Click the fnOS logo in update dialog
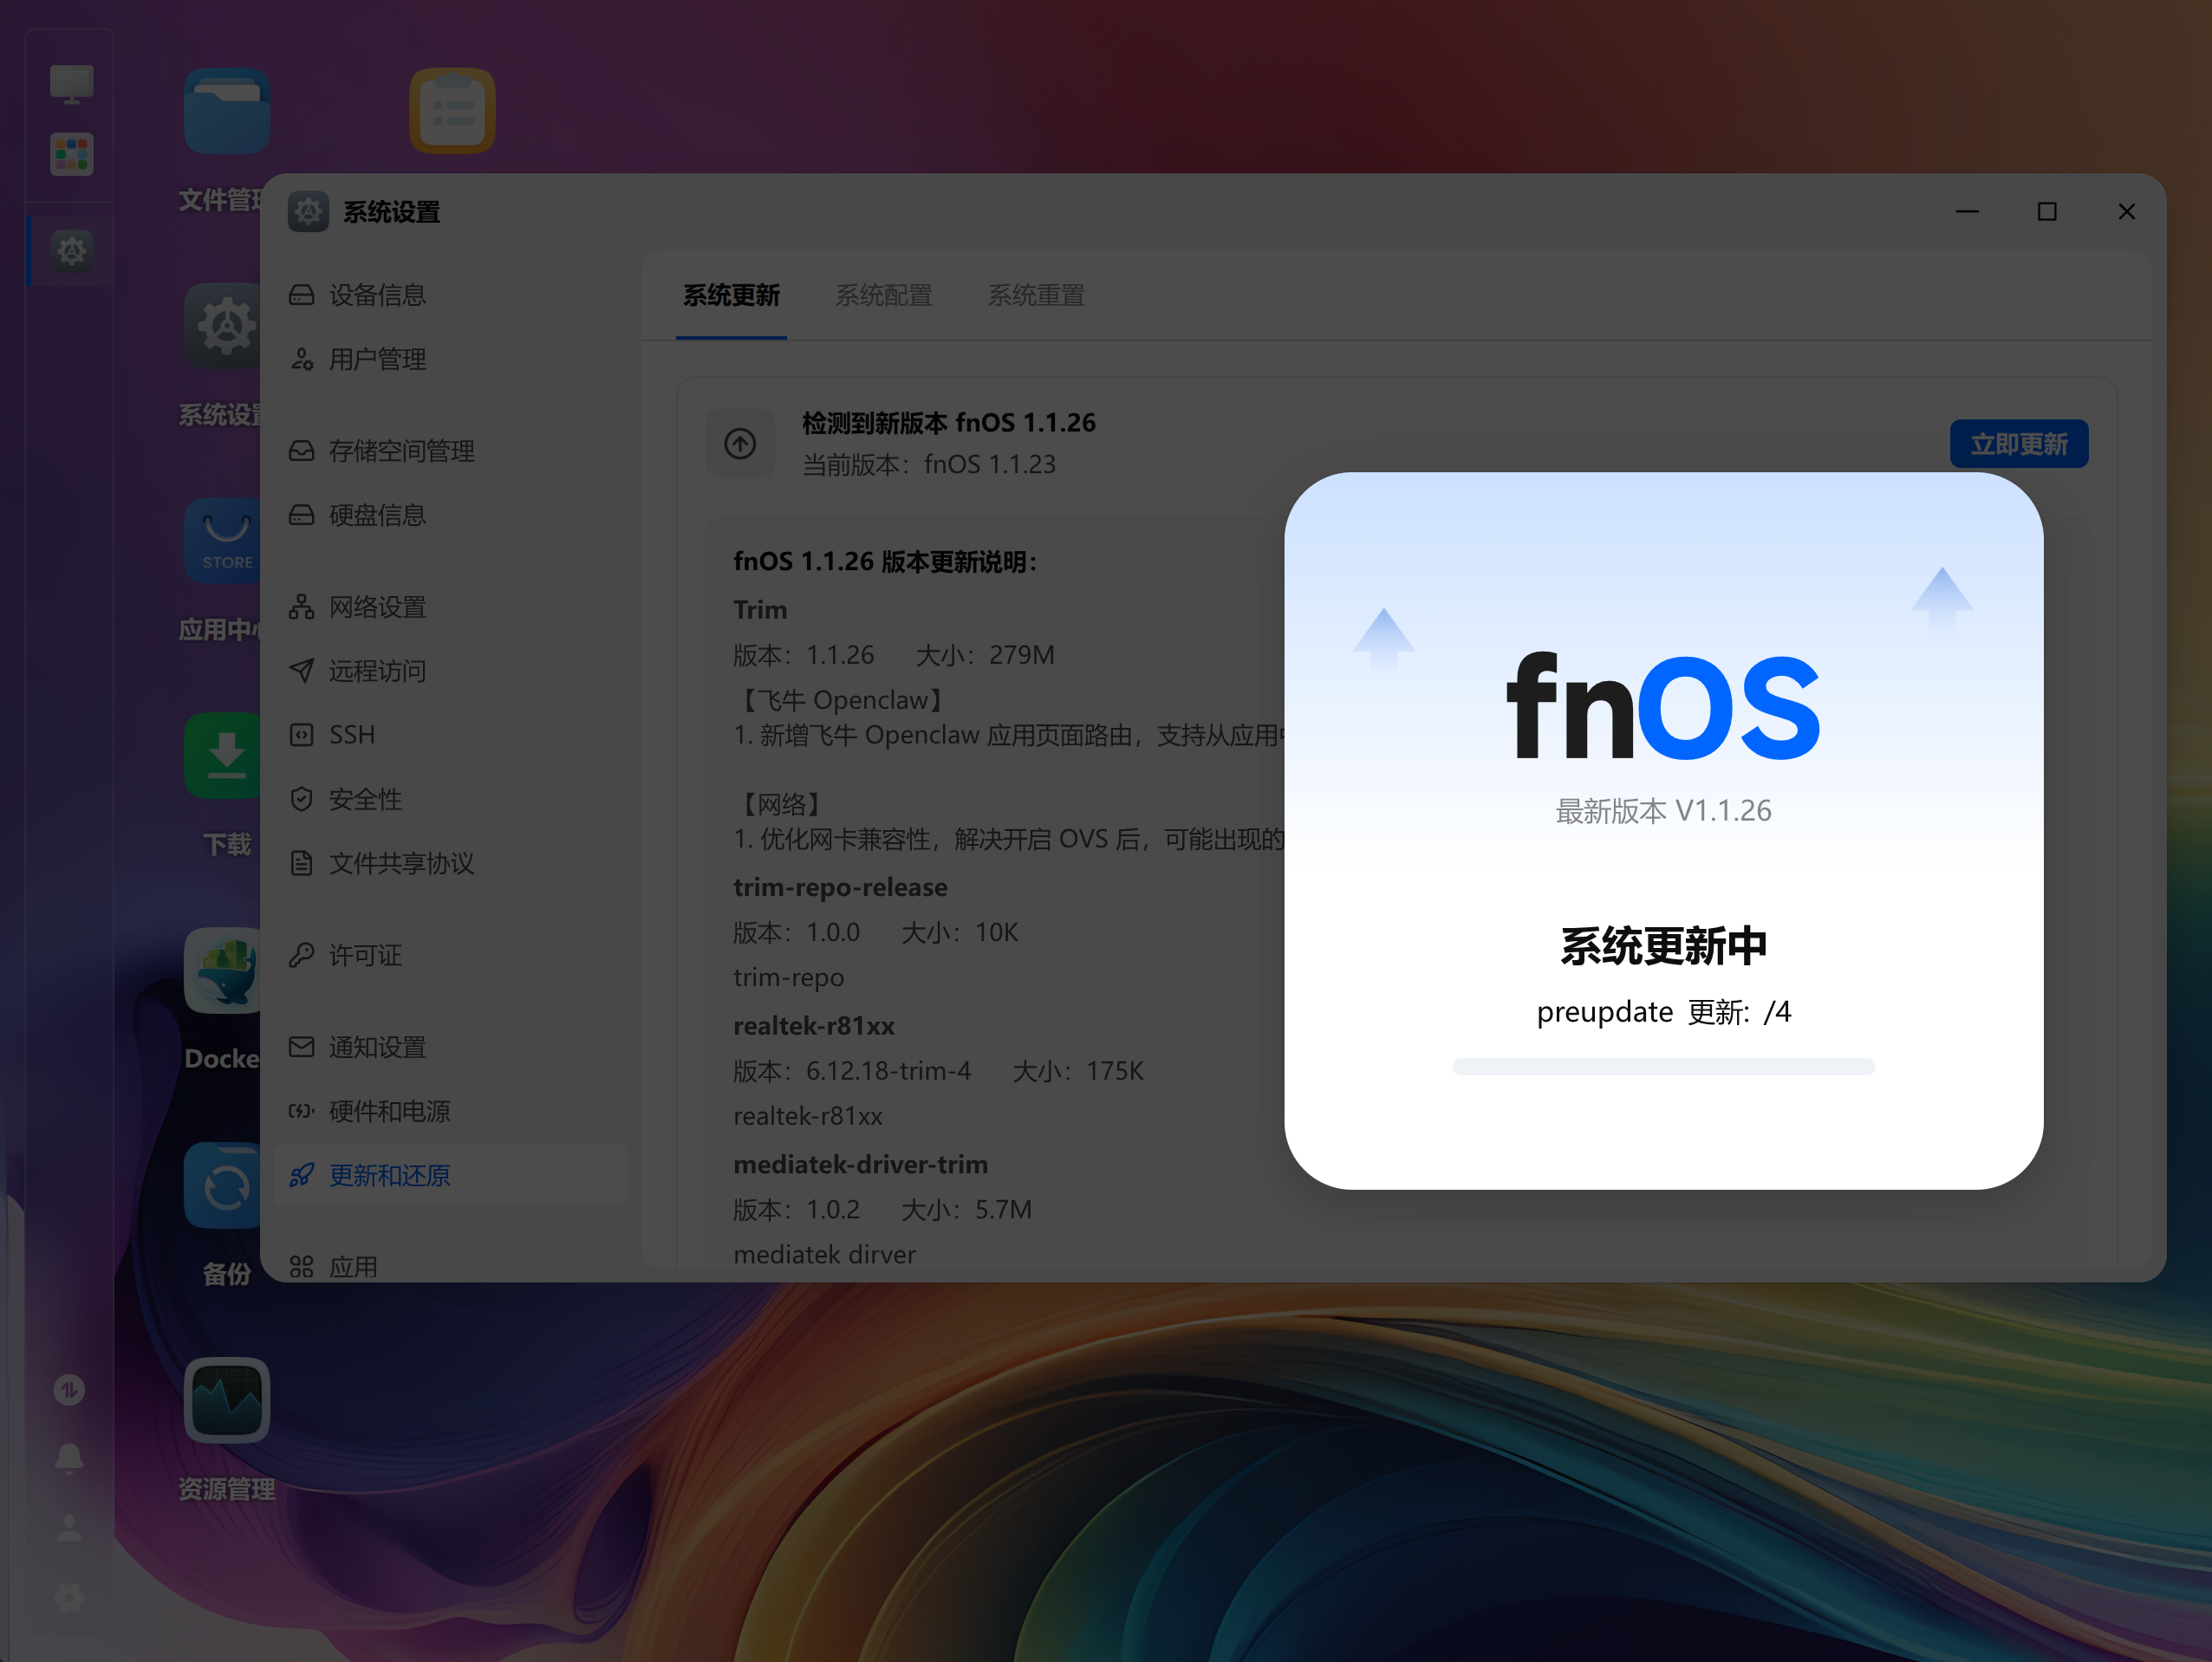 tap(1663, 706)
